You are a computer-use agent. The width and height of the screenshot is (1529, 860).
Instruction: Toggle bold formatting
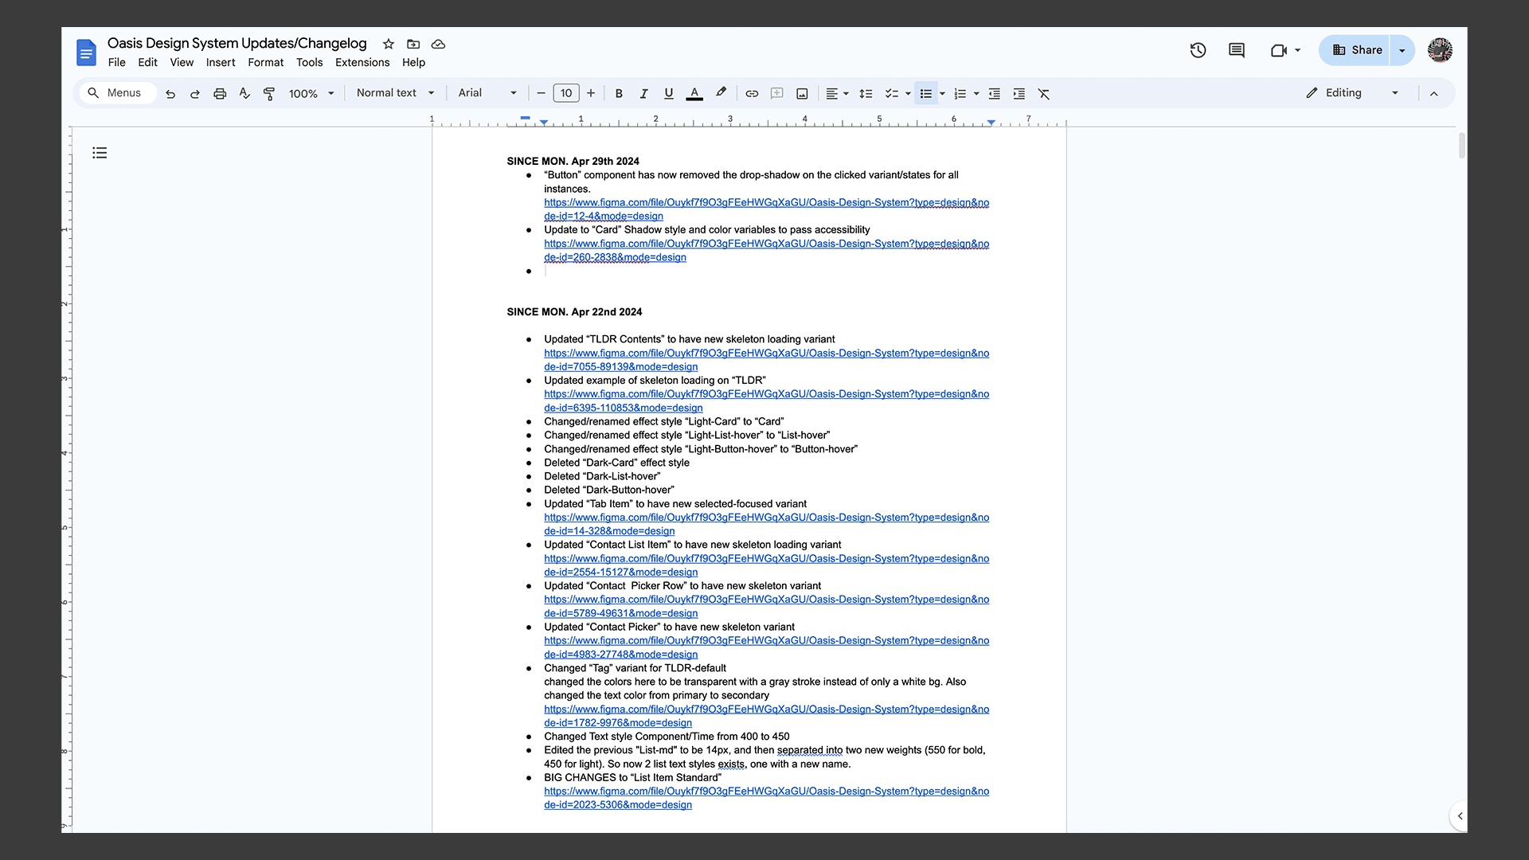pyautogui.click(x=619, y=93)
